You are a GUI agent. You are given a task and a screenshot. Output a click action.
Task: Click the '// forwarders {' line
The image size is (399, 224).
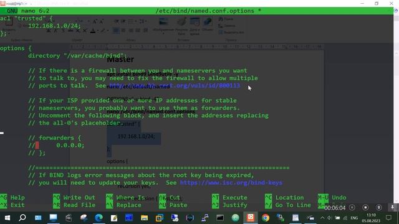pos(54,138)
